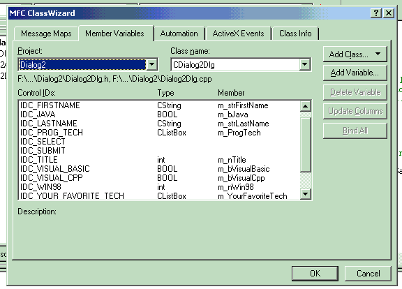Click the m_strLastName member entry
402x289 pixels.
point(244,124)
